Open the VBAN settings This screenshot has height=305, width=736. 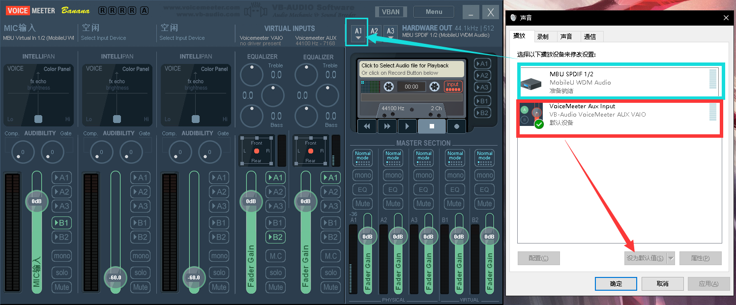(391, 12)
